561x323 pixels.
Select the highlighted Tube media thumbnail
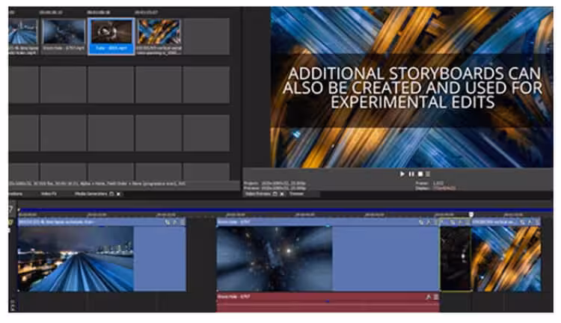pyautogui.click(x=111, y=37)
